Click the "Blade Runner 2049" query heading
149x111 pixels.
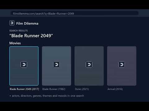(x=31, y=36)
